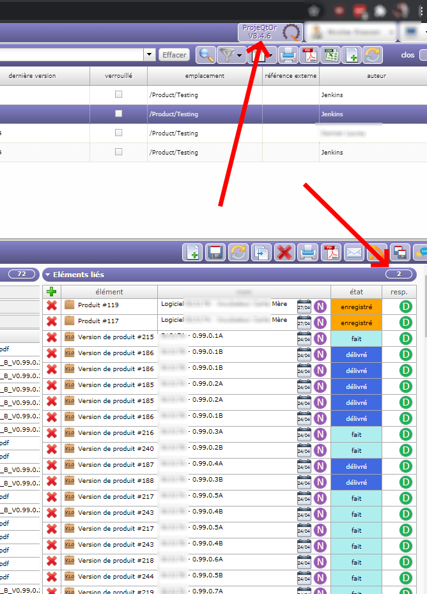
Task: Click orange enregistré status of Produit #119
Action: pyautogui.click(x=356, y=306)
